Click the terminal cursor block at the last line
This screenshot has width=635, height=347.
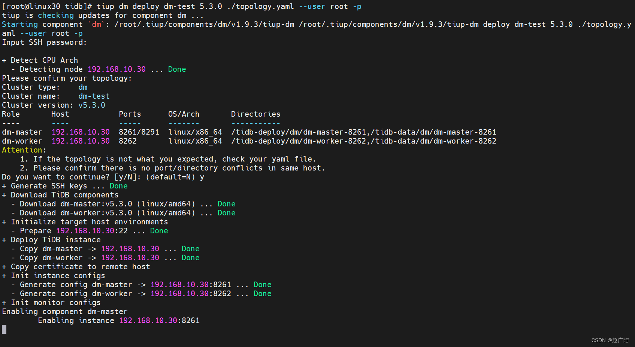click(x=4, y=329)
